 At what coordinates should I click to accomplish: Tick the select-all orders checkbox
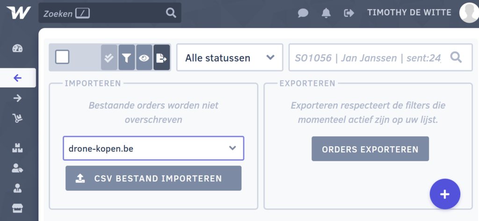[62, 57]
